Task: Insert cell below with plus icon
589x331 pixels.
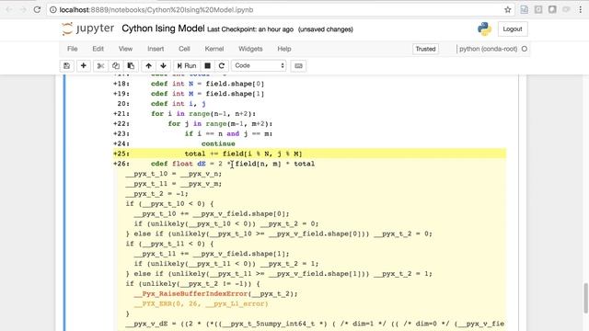Action: (x=84, y=65)
